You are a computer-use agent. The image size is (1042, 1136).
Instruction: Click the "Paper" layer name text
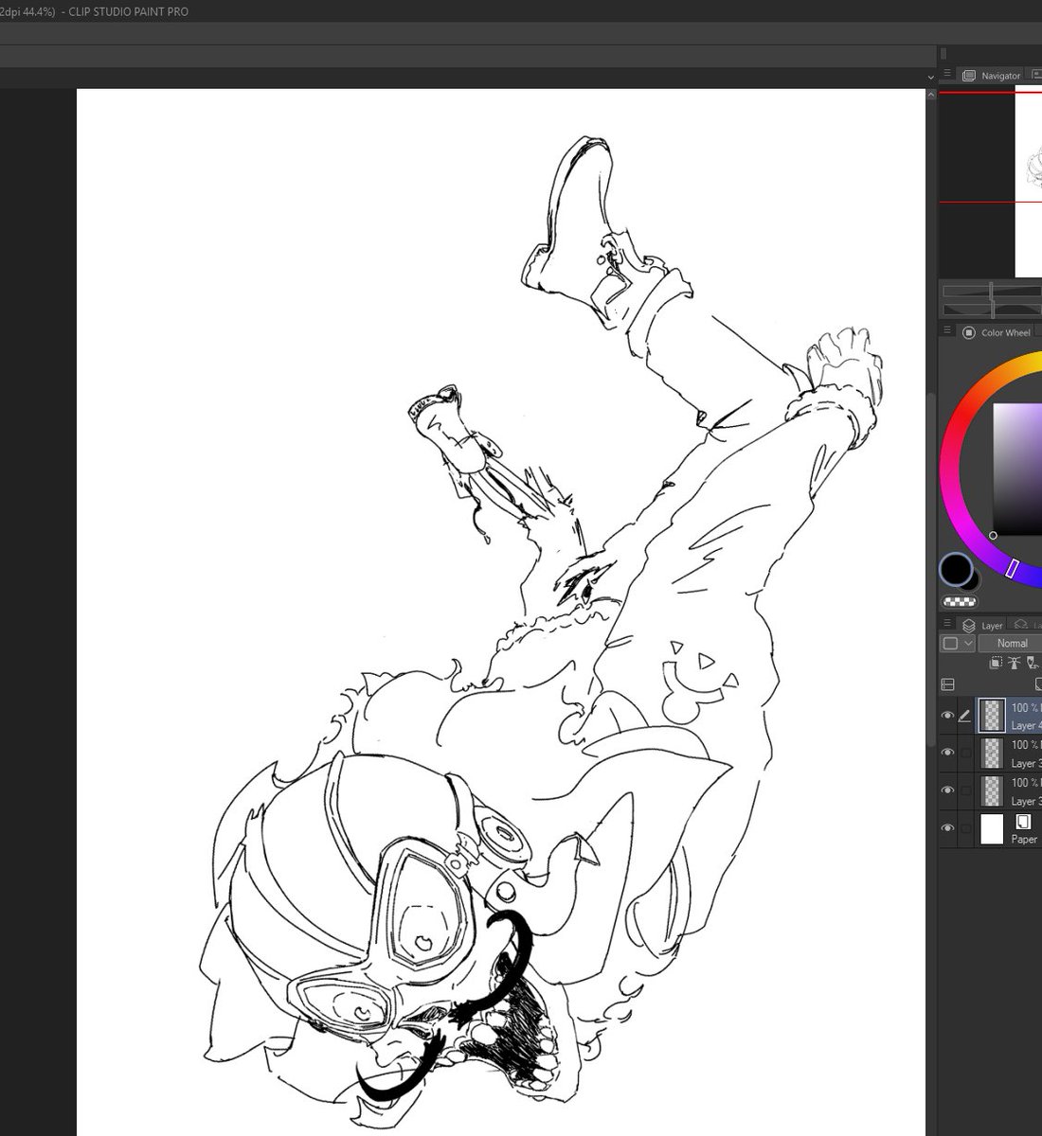1024,840
